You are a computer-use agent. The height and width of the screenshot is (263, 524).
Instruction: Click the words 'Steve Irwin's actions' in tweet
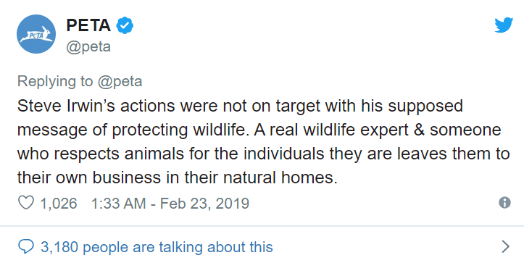coord(96,106)
